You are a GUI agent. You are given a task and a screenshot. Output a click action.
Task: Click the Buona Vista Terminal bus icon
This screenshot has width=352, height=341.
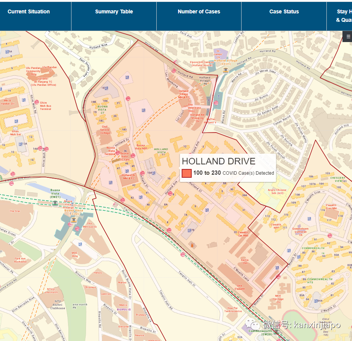[x=118, y=153]
